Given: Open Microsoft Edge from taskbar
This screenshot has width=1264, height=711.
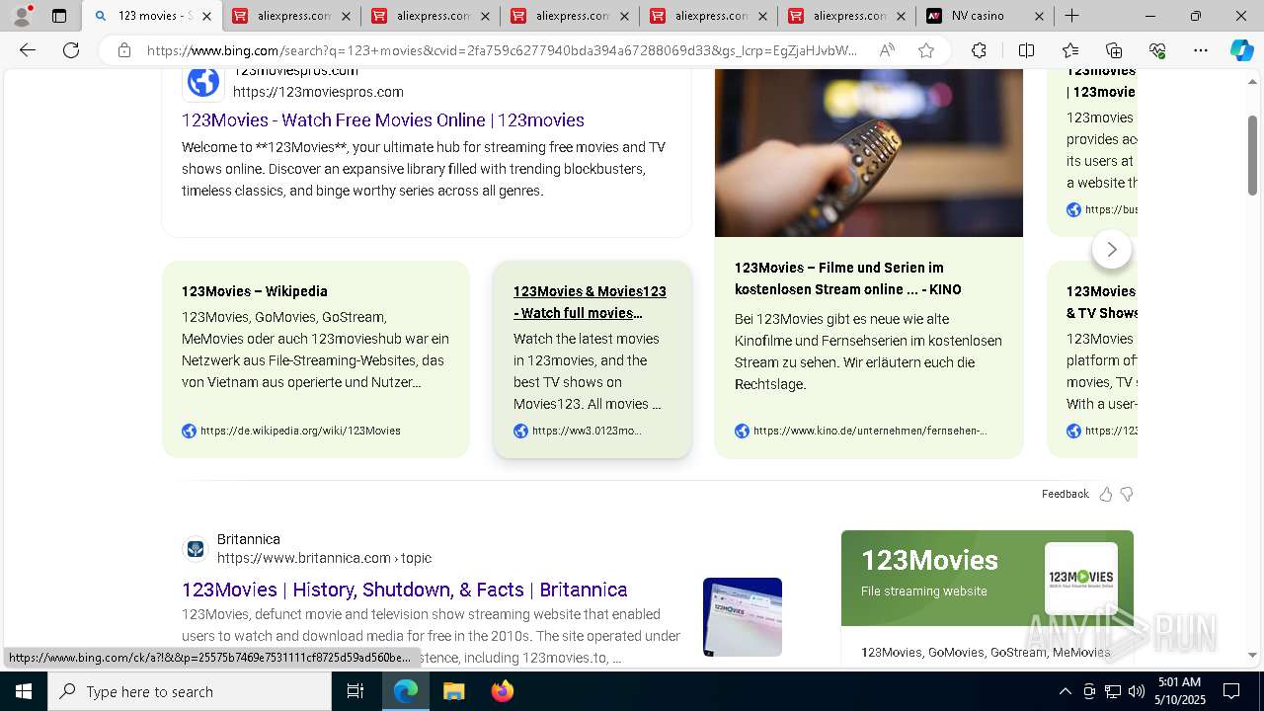Looking at the screenshot, I should tap(406, 691).
